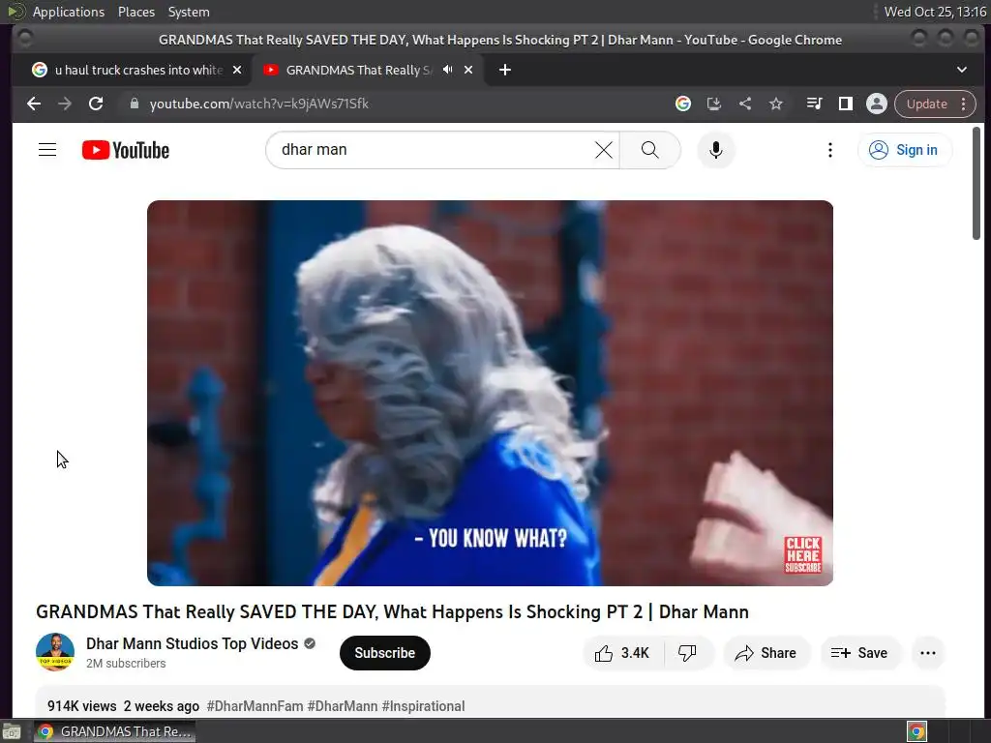Like the video with thumbs up
This screenshot has width=991, height=743.
622,653
